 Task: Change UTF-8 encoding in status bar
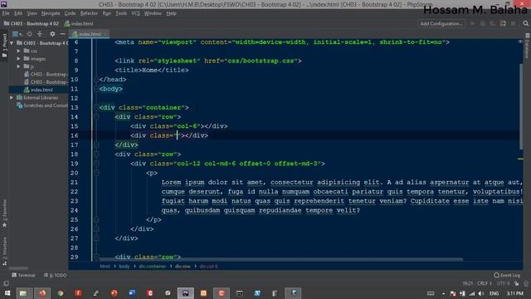pyautogui.click(x=504, y=283)
